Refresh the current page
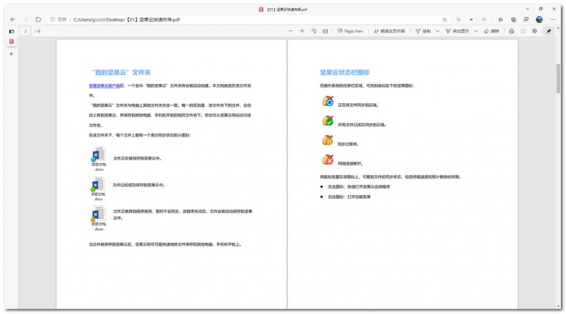 click(x=38, y=19)
